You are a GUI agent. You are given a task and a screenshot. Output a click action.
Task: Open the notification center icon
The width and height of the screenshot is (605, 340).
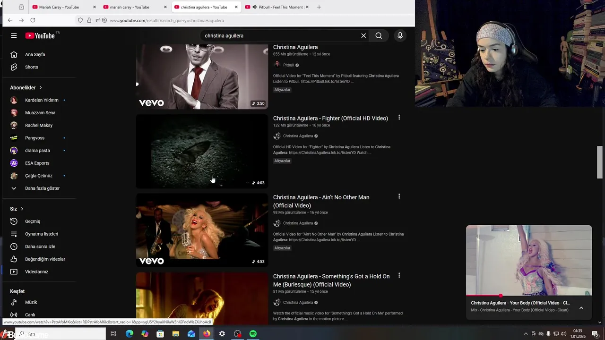tap(595, 334)
